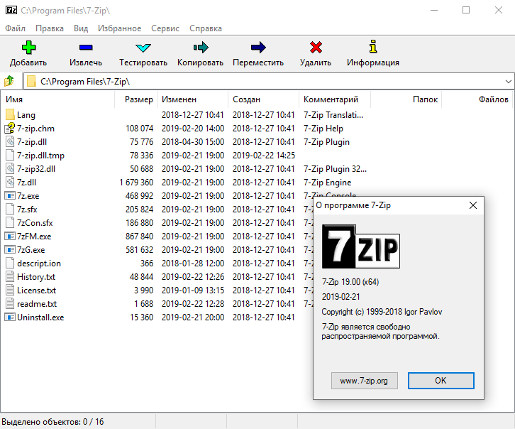The height and width of the screenshot is (429, 515).
Task: Click size value 867 840
Action: (139, 237)
